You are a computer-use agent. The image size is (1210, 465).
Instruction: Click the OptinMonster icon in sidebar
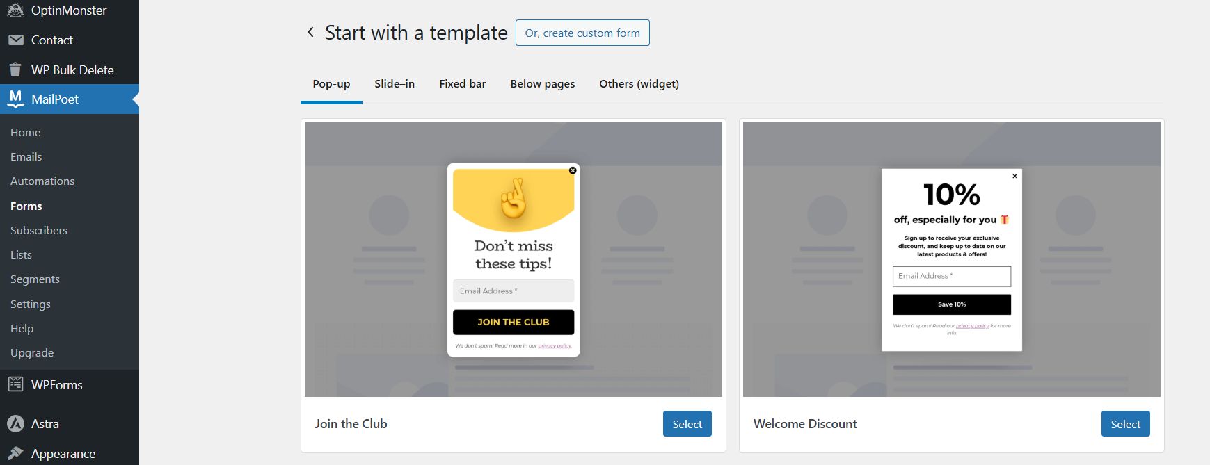15,10
